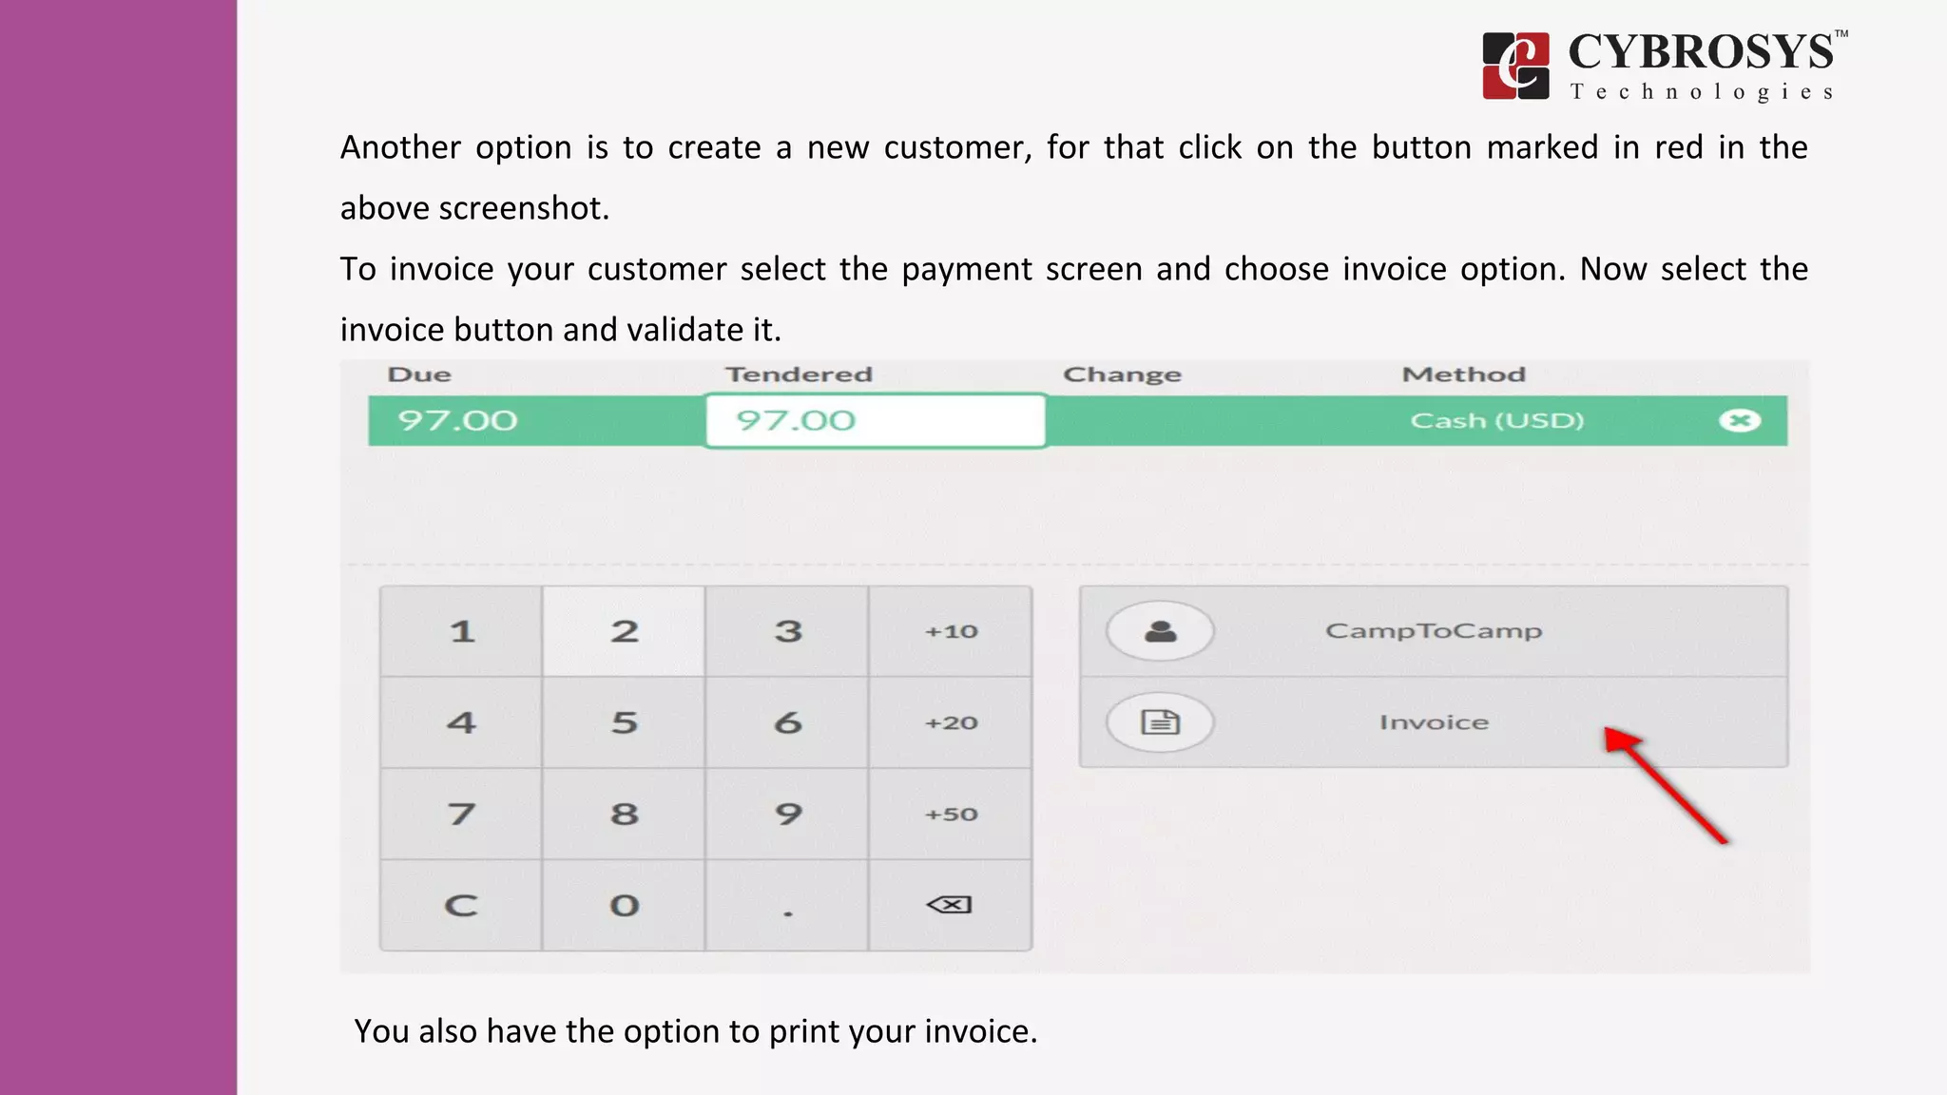The width and height of the screenshot is (1947, 1095).
Task: Choose the Invoice option button
Action: pos(1434,722)
